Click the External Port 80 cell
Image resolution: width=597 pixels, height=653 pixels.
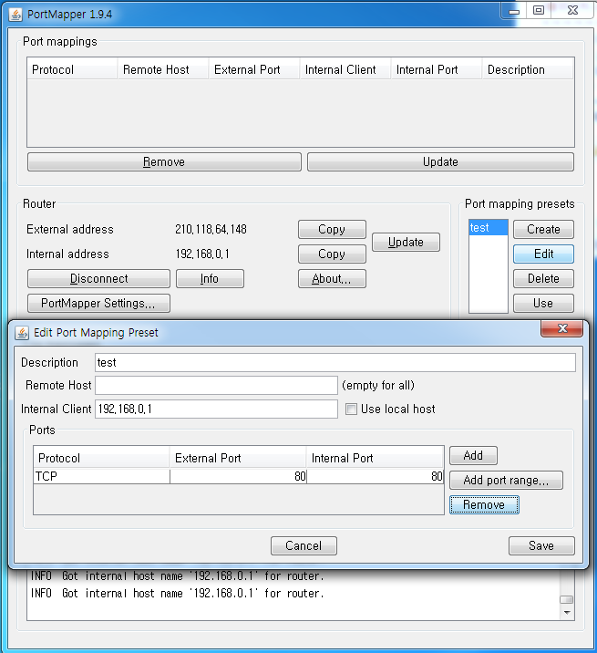pos(238,476)
